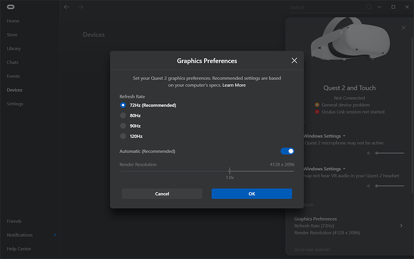
Task: Close the Quest 2 device panel
Action: click(x=403, y=28)
